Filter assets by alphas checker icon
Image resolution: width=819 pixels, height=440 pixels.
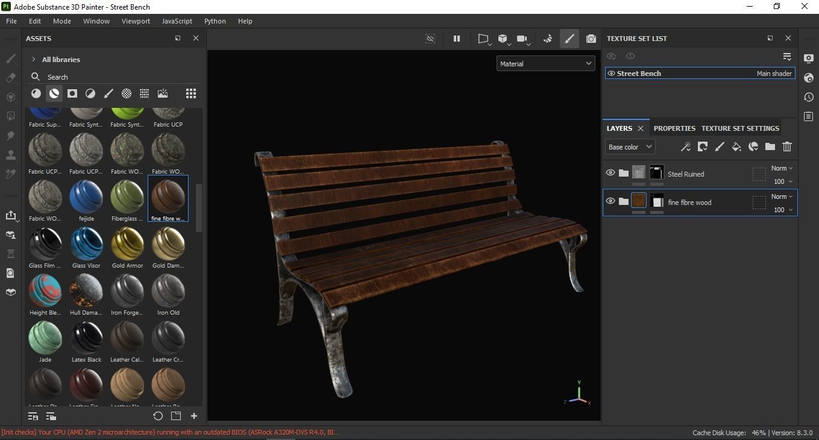127,93
